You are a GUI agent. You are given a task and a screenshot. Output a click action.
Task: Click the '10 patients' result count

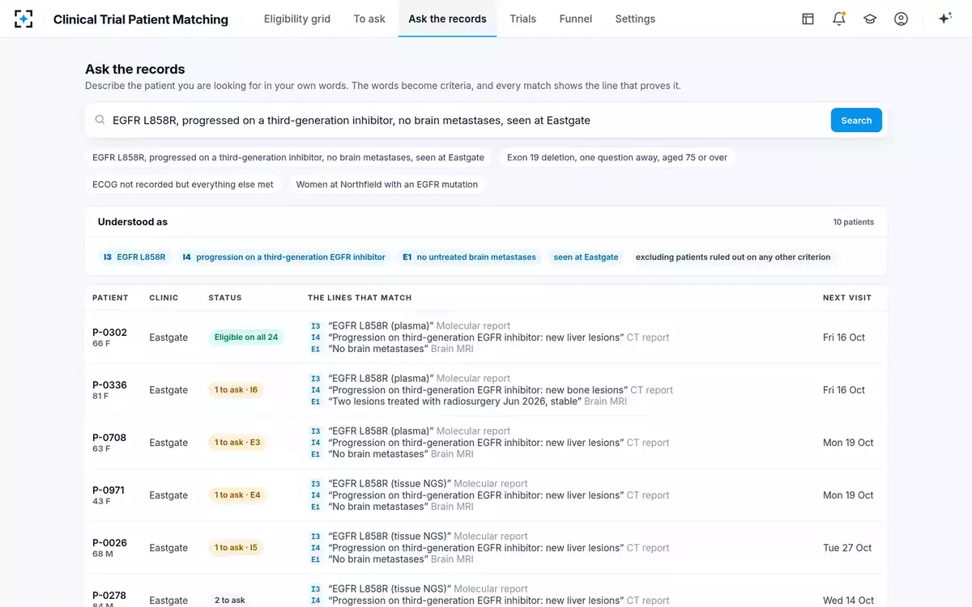point(854,222)
